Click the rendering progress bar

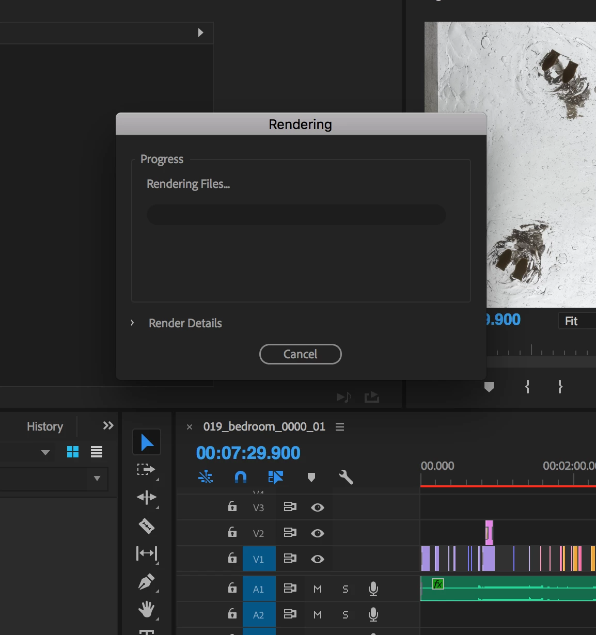[296, 215]
